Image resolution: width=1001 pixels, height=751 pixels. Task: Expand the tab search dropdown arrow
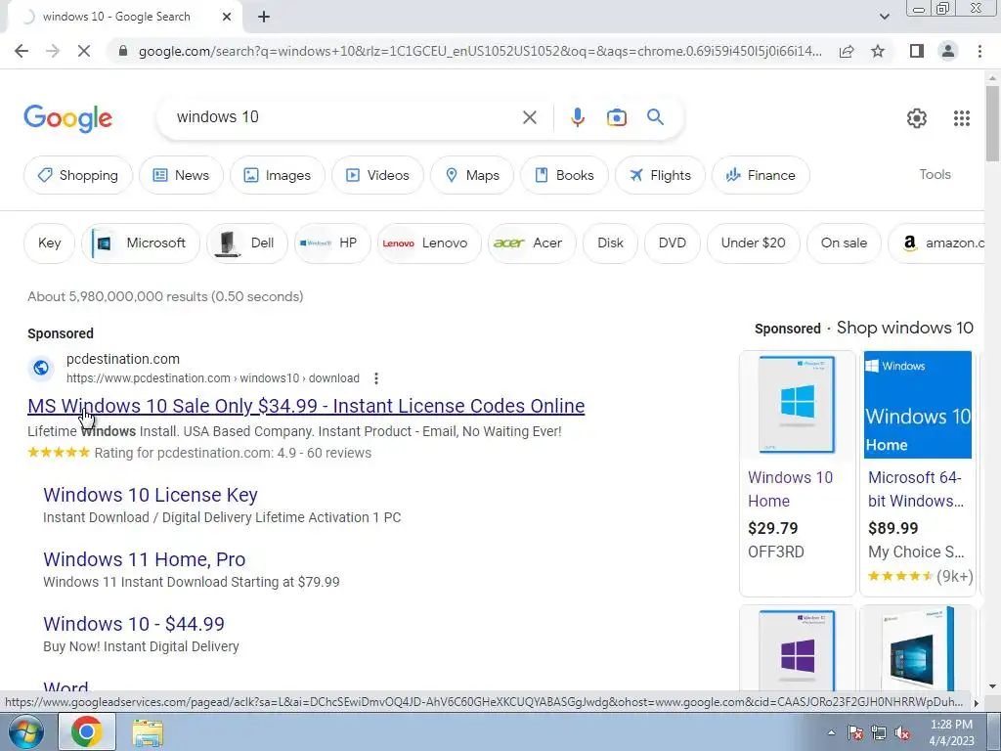click(884, 18)
